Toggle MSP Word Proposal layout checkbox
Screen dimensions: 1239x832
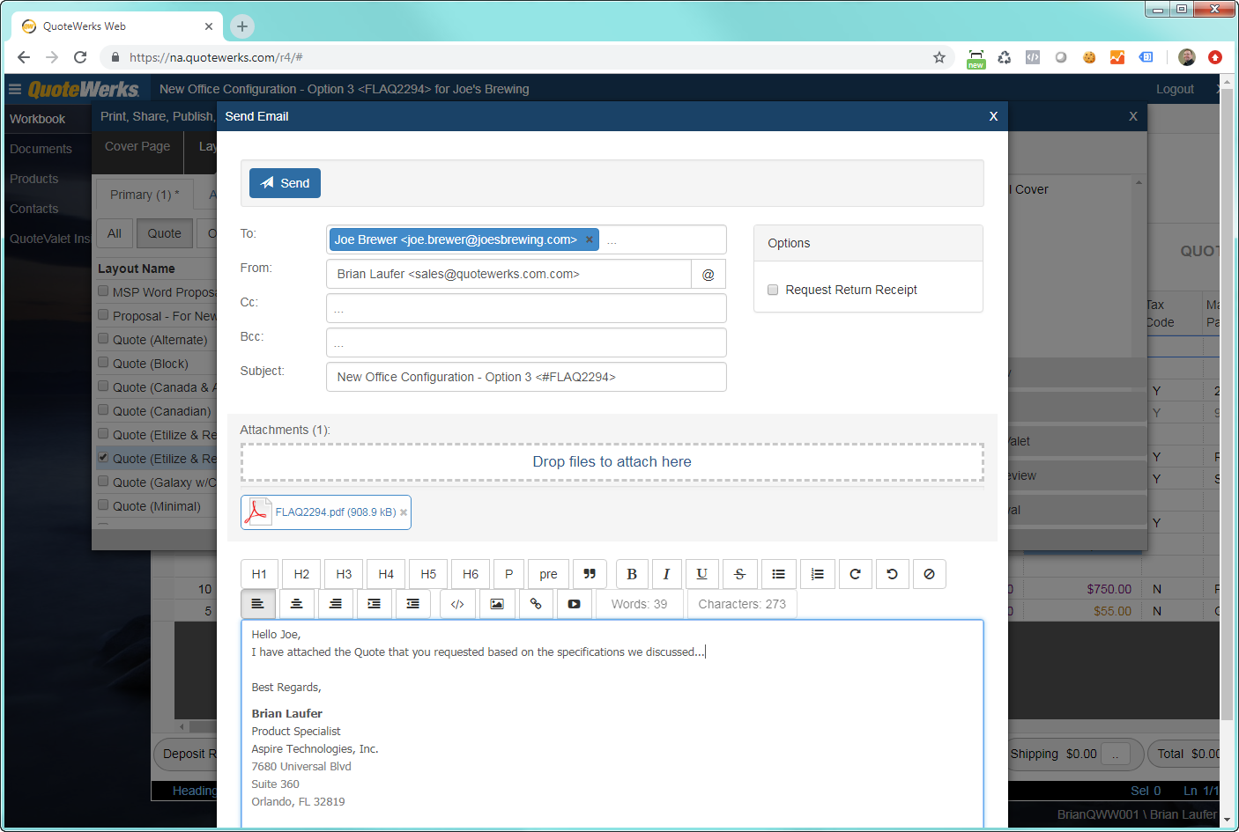(103, 291)
